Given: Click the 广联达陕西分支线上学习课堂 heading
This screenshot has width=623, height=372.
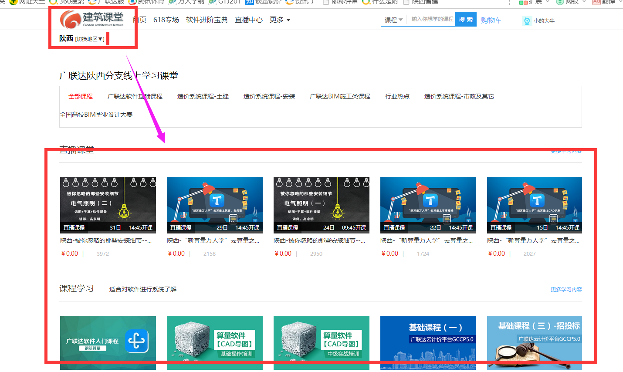Looking at the screenshot, I should pos(119,76).
